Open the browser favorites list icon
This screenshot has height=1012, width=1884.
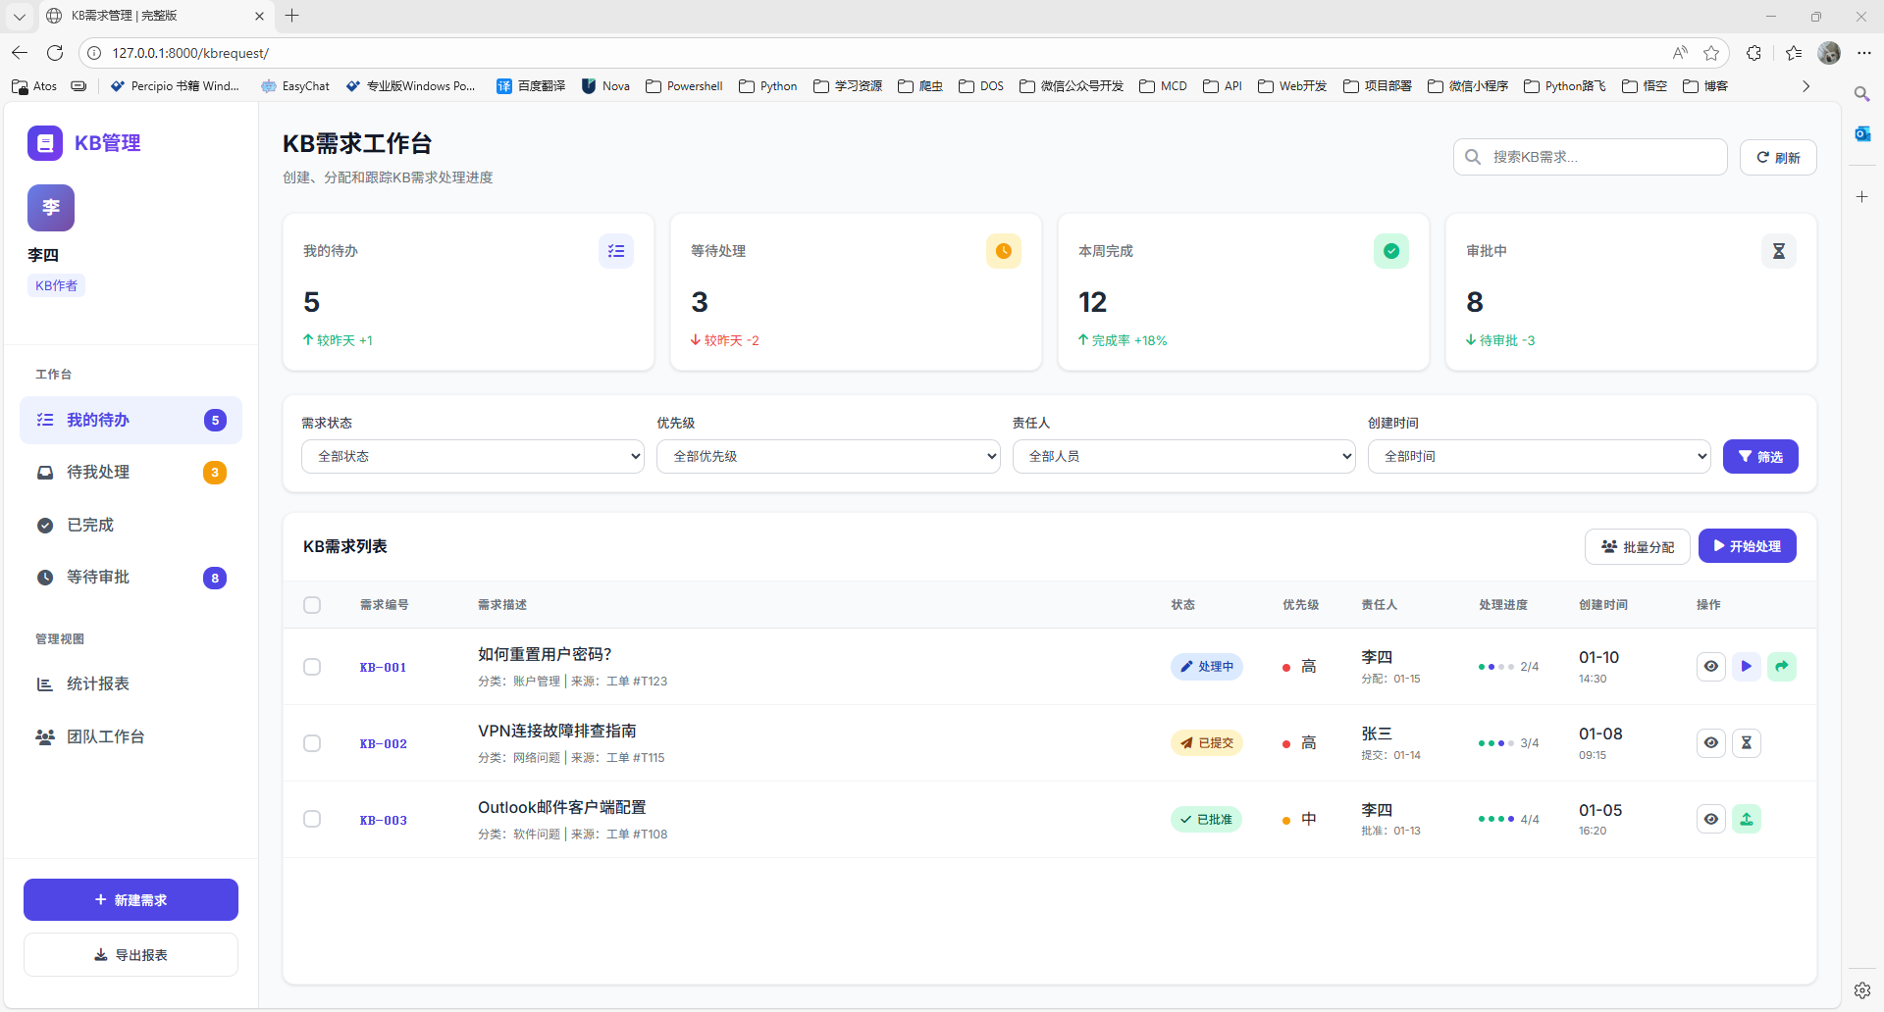coord(1794,53)
